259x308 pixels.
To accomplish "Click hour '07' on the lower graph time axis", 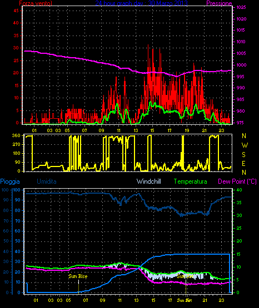I will pyautogui.click(x=86, y=300).
